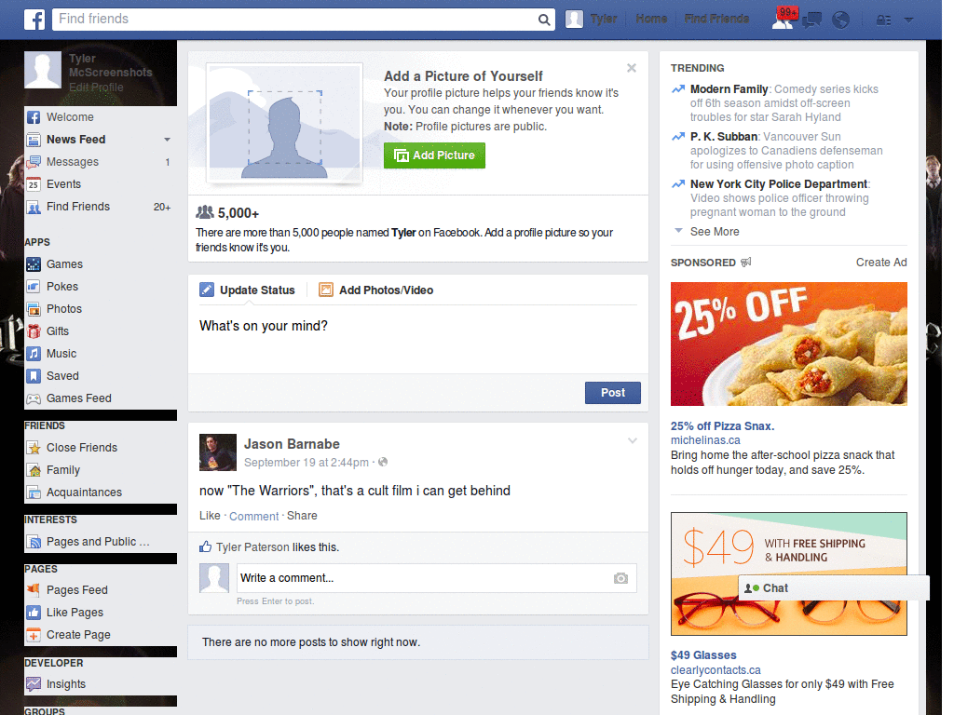Viewport: 954px width, 715px height.
Task: Click the $49 Glasses ad title
Action: point(703,655)
